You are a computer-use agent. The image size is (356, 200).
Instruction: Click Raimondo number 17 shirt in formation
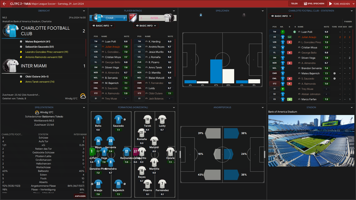[x=127, y=152]
